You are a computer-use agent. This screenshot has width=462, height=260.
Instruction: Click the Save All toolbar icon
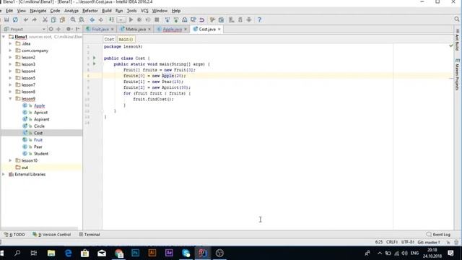[x=6, y=19]
